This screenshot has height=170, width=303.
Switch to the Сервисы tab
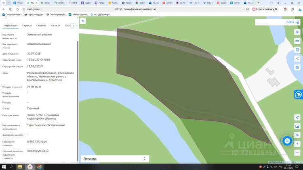click(27, 25)
